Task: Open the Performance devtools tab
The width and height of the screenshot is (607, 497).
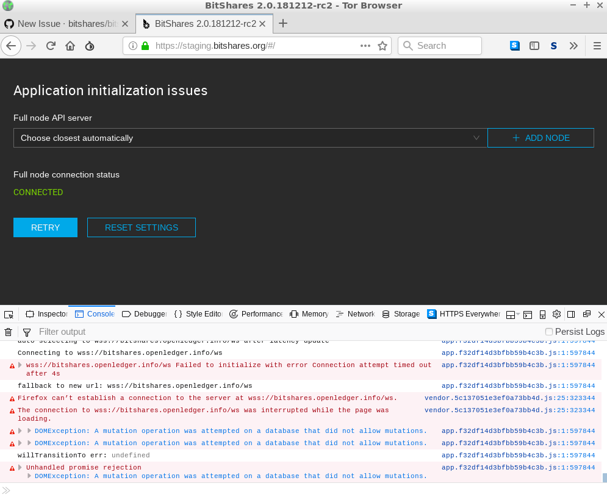Action: [256, 314]
